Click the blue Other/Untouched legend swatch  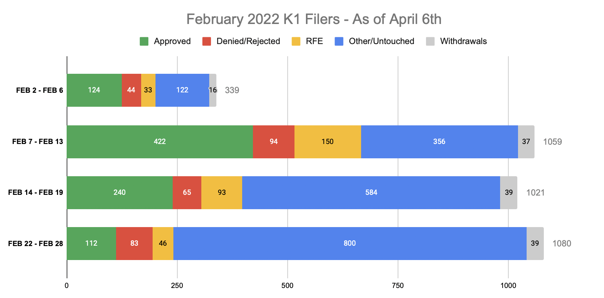coord(339,41)
